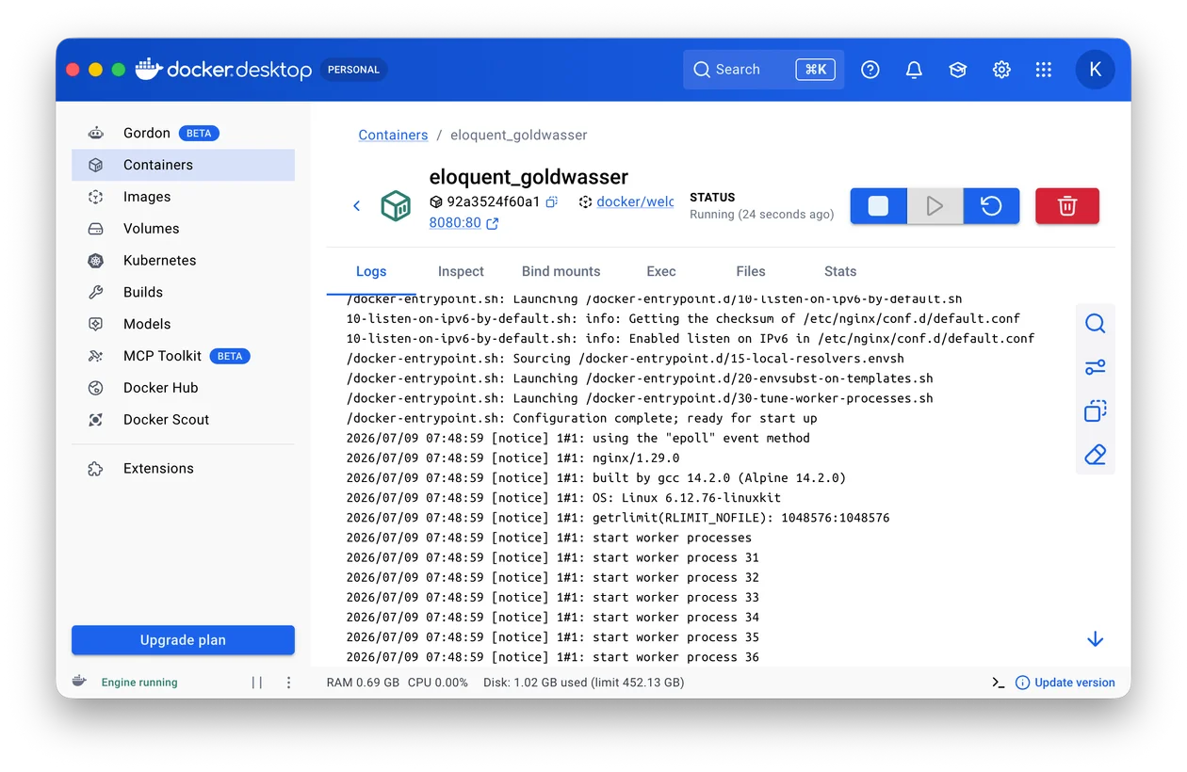This screenshot has width=1187, height=772.
Task: Click the Gordon robot icon
Action: coord(95,133)
